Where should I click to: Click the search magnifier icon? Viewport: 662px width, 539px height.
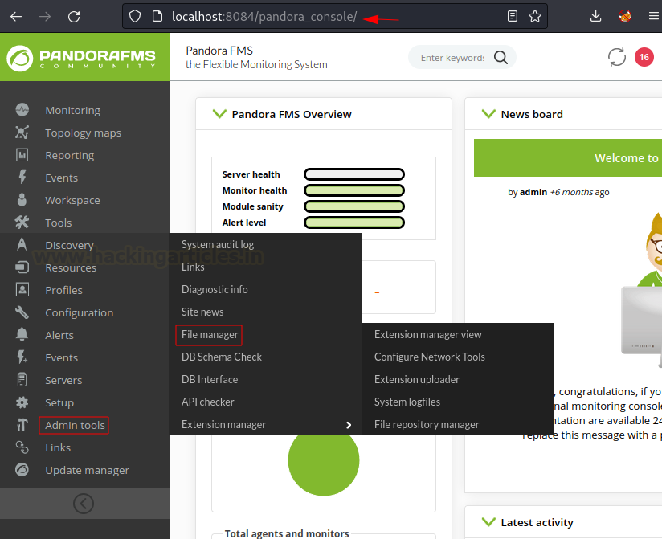501,57
